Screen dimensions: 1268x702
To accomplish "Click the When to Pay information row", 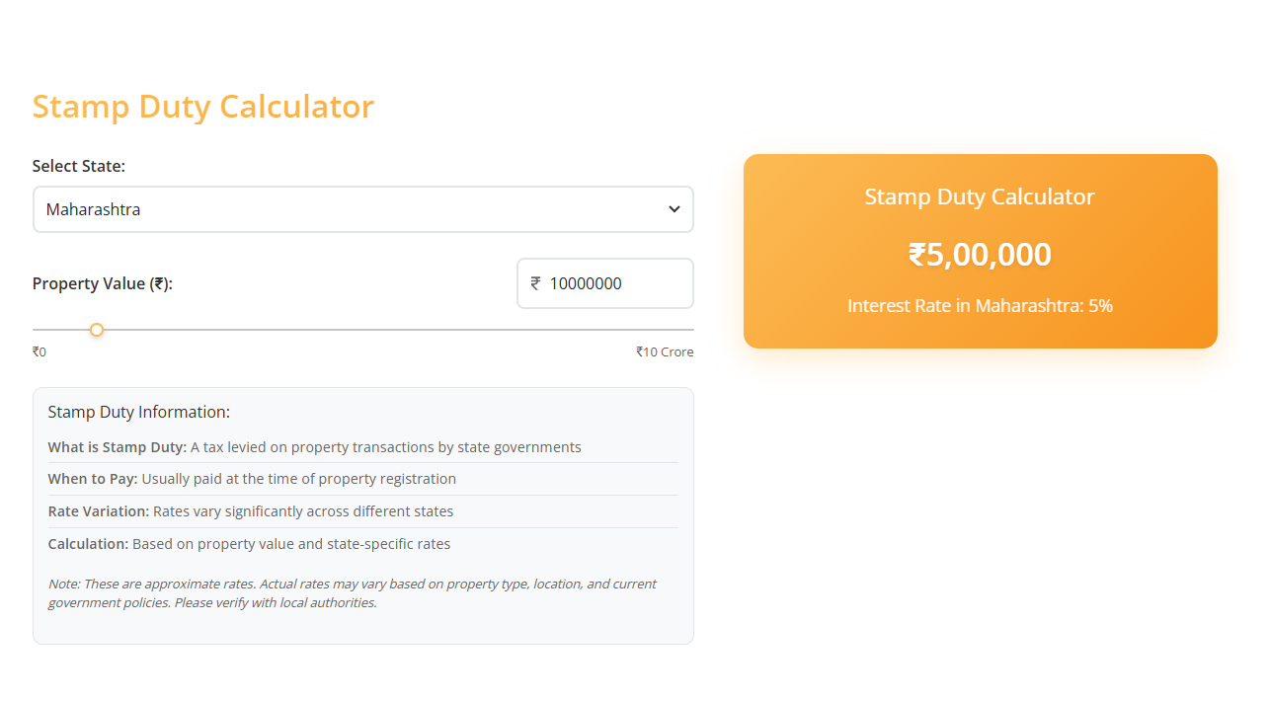I will tap(252, 479).
